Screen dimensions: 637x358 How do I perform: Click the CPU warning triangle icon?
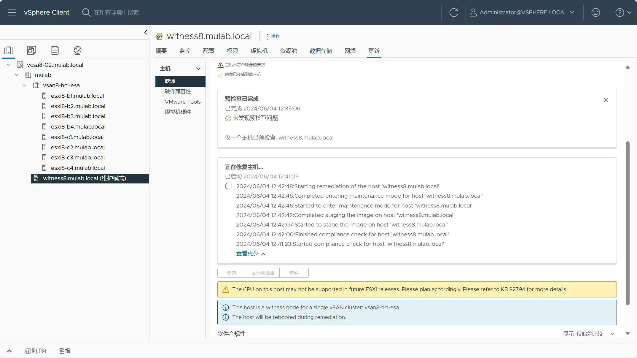coord(226,289)
